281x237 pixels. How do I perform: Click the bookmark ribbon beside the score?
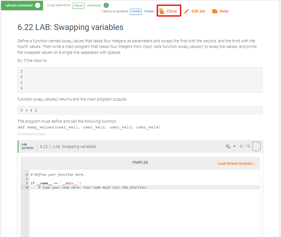tap(256, 146)
